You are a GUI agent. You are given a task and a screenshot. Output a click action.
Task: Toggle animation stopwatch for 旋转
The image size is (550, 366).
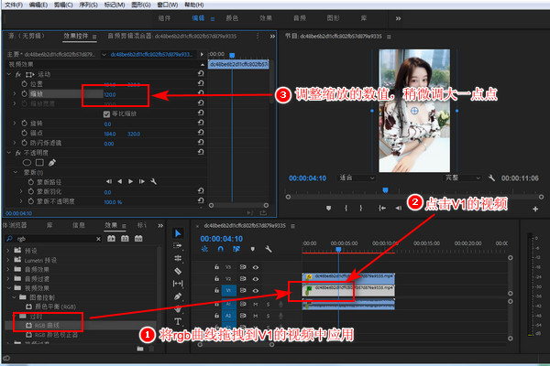coord(24,123)
